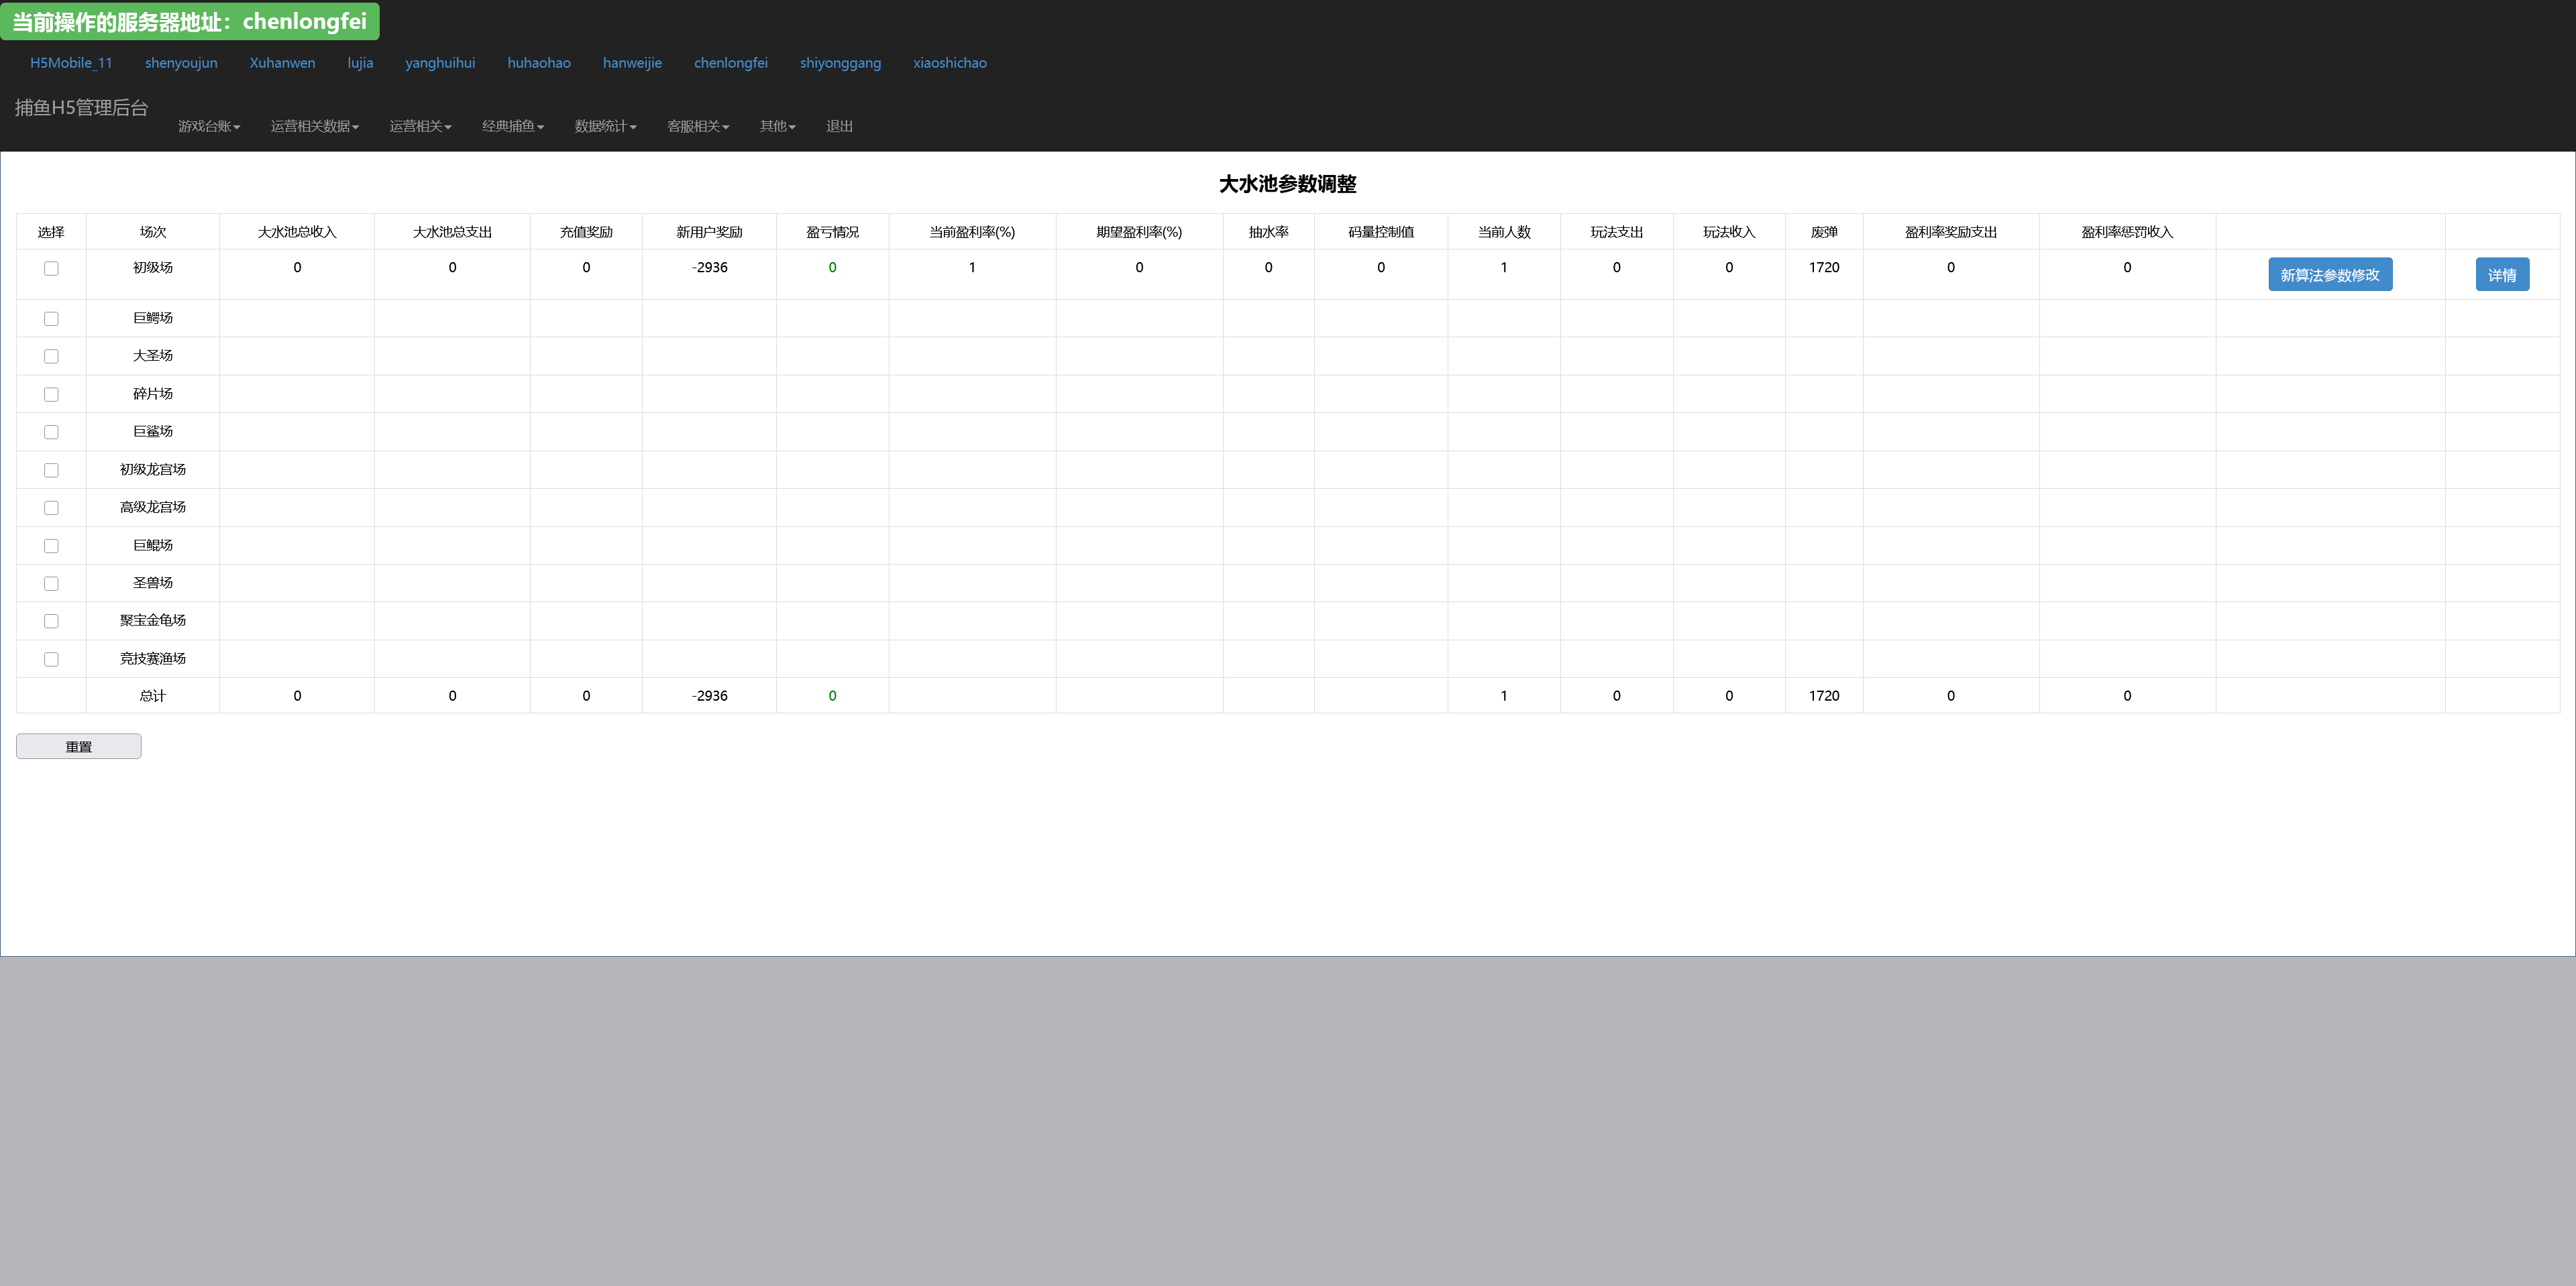Viewport: 2576px width, 1286px height.
Task: Expand the 运营相关数据 dropdown
Action: click(314, 126)
